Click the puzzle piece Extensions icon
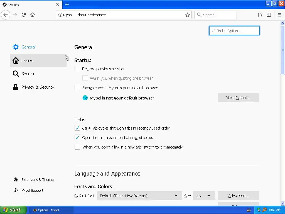285x214 pixels. tap(16, 180)
